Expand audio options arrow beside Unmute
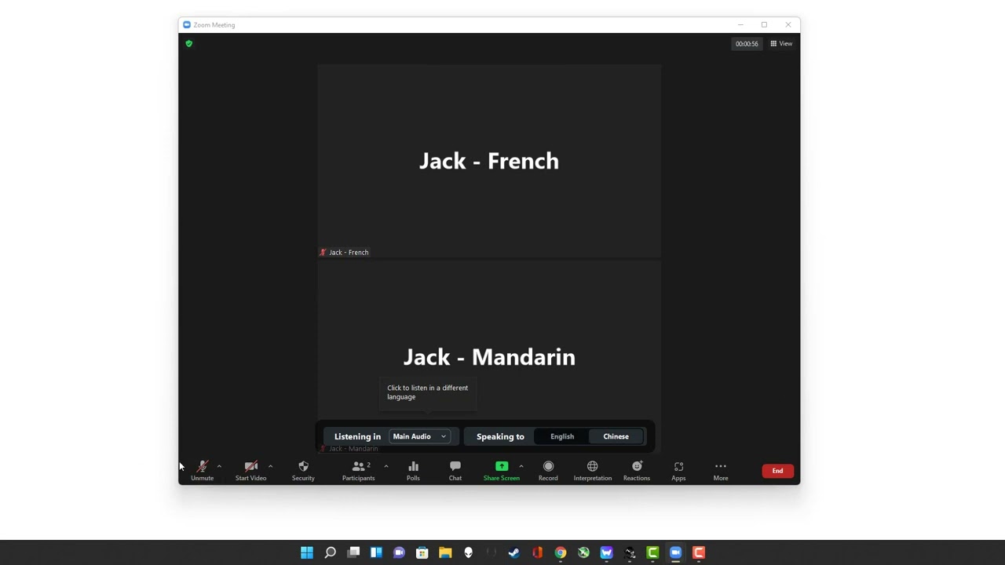Viewport: 1005px width, 565px height. click(219, 466)
